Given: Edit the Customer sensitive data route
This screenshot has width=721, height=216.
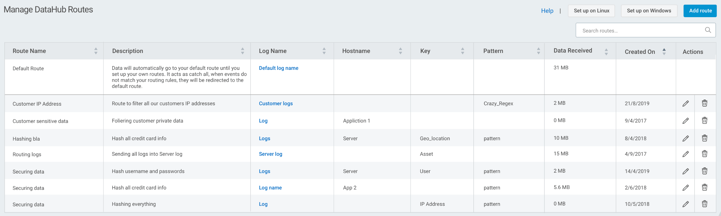Looking at the screenshot, I should (686, 121).
